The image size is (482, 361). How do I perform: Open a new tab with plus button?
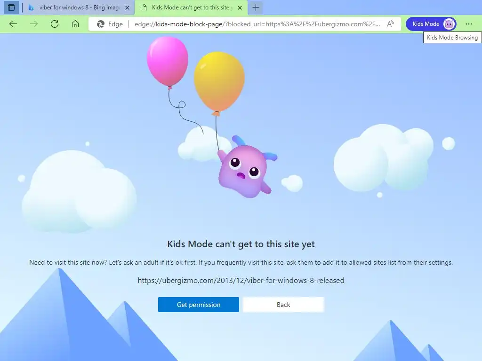tap(256, 8)
